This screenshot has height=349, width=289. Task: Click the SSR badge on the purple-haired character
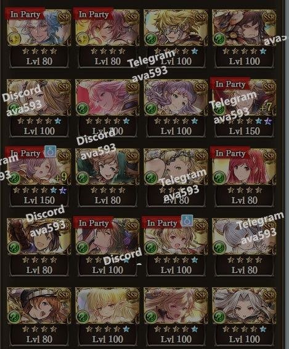point(201,86)
